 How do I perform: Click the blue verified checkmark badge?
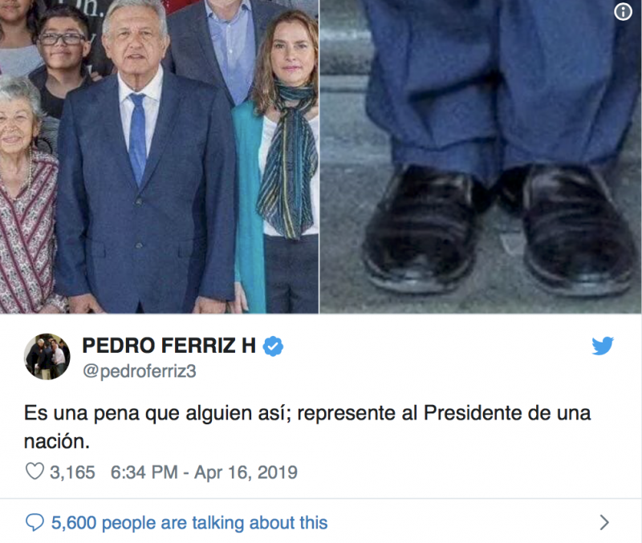point(274,346)
